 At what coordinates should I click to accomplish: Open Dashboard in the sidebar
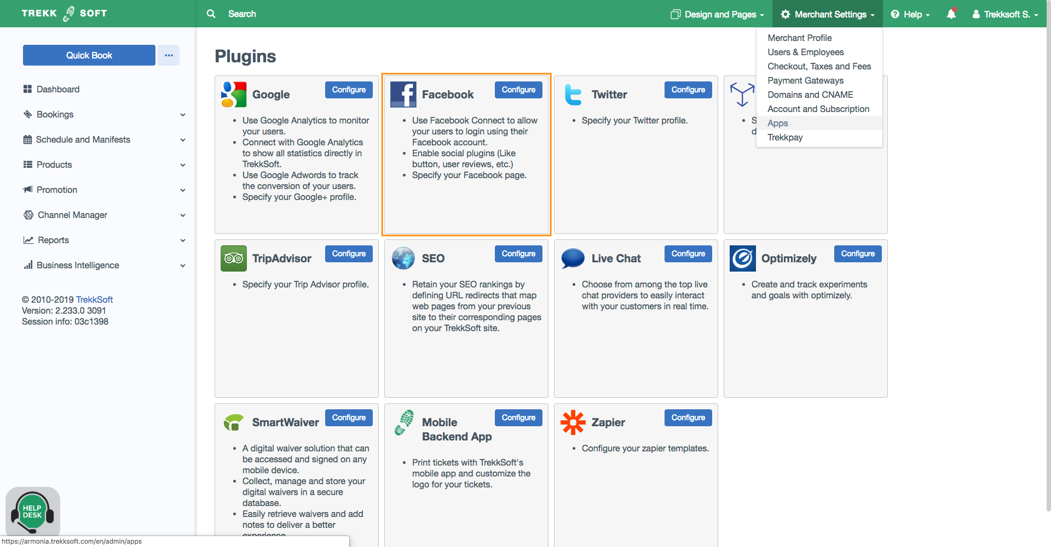[x=57, y=89]
